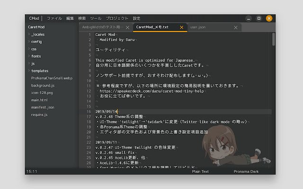Image resolution: width=303 pixels, height=189 pixels.
Task: Open the 設定 menu
Action: pyautogui.click(x=137, y=18)
